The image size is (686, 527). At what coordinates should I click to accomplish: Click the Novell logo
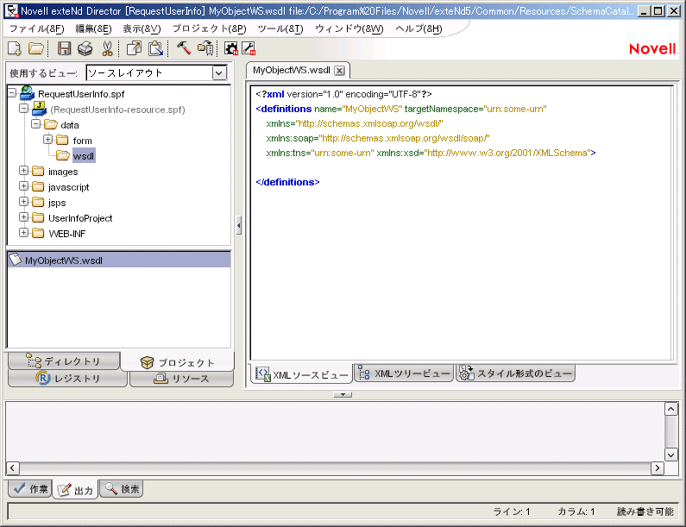point(652,49)
